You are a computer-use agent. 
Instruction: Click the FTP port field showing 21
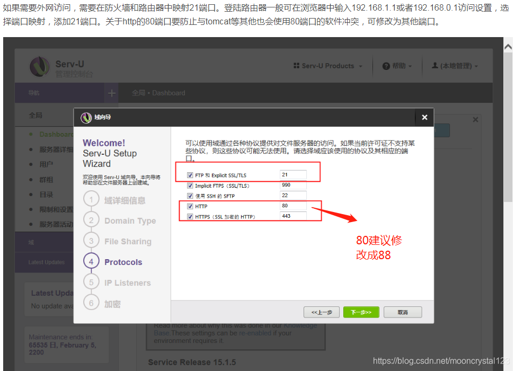click(x=293, y=175)
